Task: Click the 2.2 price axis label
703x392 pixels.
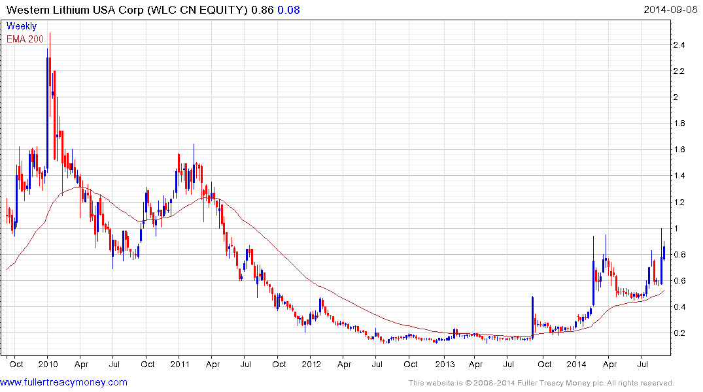Action: click(x=679, y=71)
